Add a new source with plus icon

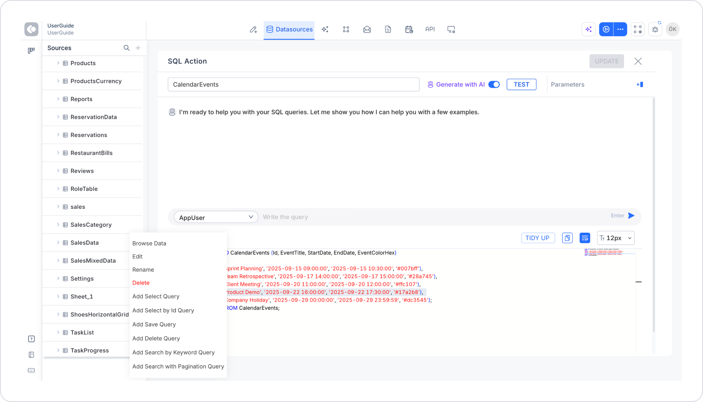(x=138, y=48)
